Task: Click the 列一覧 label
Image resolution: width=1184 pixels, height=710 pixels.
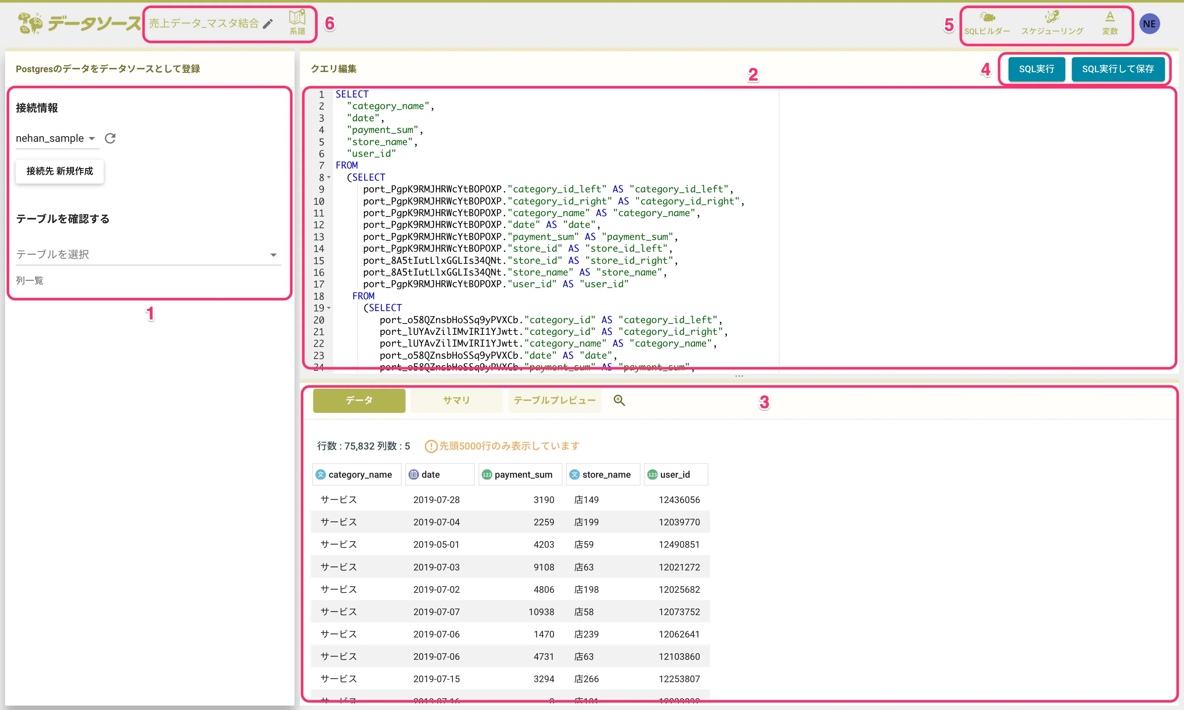Action: 30,280
